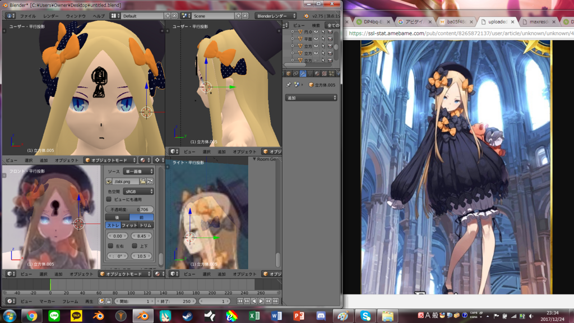
Task: Open Google Chrome from the taskbar
Action: [32, 316]
